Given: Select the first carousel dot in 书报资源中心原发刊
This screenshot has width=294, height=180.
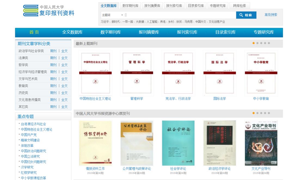Looking at the screenshot, I should pyautogui.click(x=253, y=113).
